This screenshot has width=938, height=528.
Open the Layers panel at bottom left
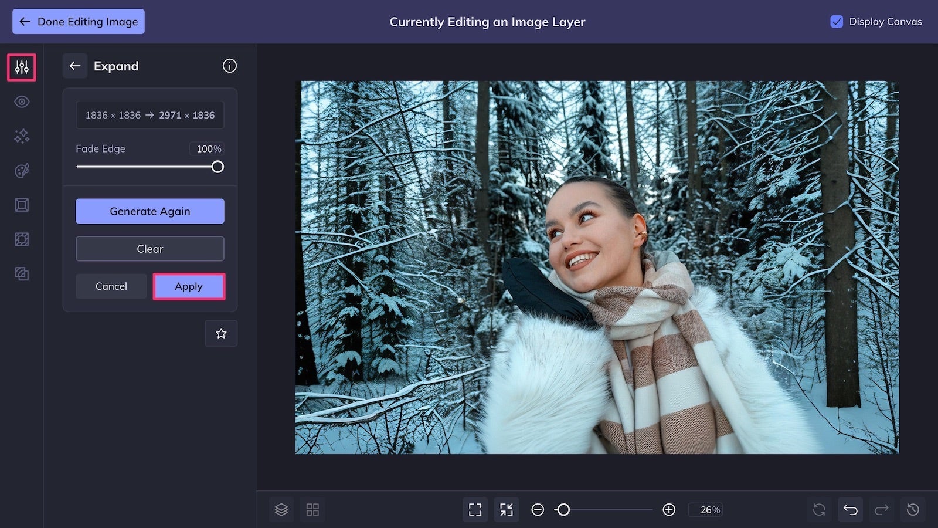pos(281,509)
